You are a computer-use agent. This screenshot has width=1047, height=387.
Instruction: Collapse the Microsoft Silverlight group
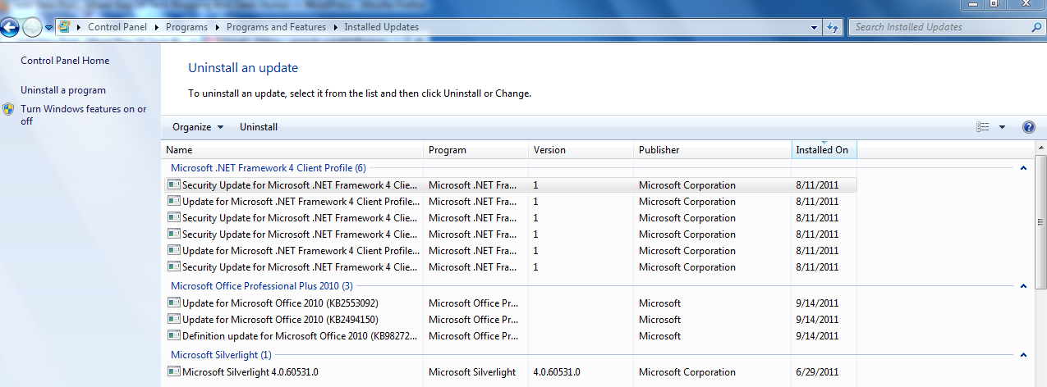(x=1023, y=355)
